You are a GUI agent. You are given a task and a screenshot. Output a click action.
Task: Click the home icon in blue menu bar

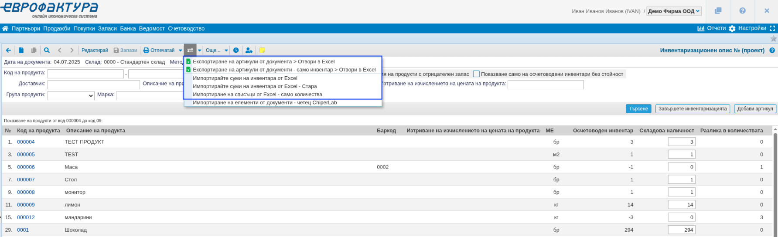[x=5, y=28]
